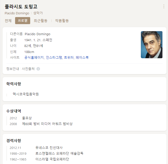Click the Placido Domingo subtitle under title
Viewport: 168px width, 164px height.
click(17, 13)
